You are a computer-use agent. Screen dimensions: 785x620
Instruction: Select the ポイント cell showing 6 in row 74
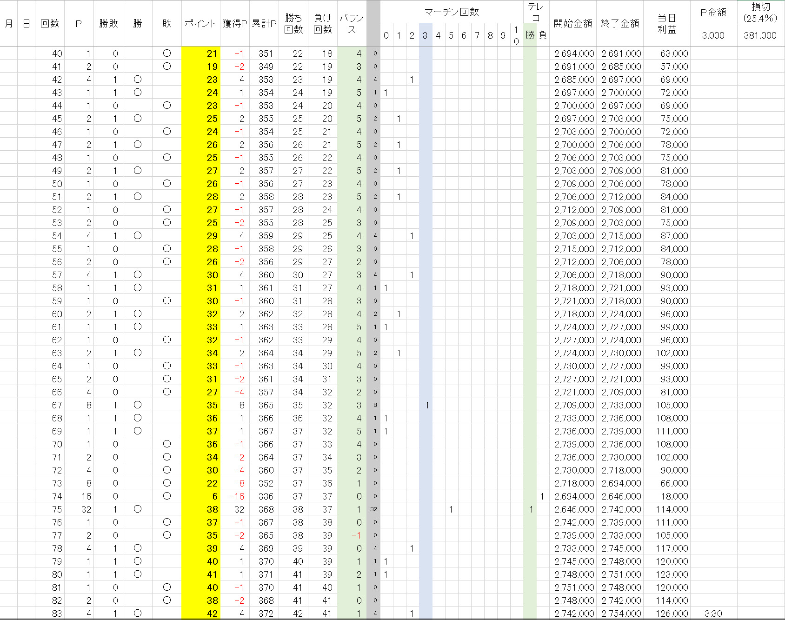[x=201, y=496]
